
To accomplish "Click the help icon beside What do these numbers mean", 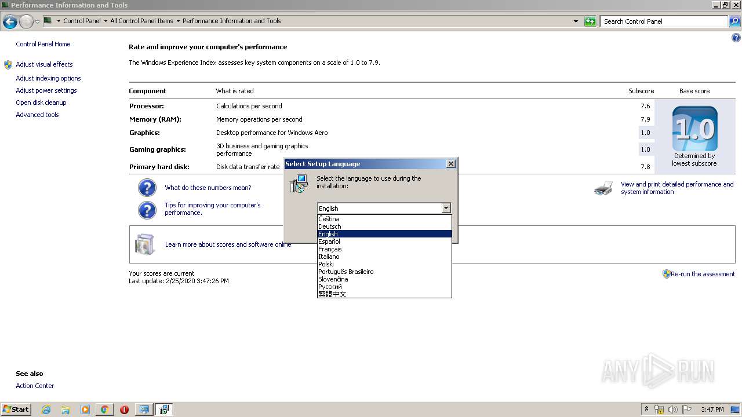I will pyautogui.click(x=147, y=188).
